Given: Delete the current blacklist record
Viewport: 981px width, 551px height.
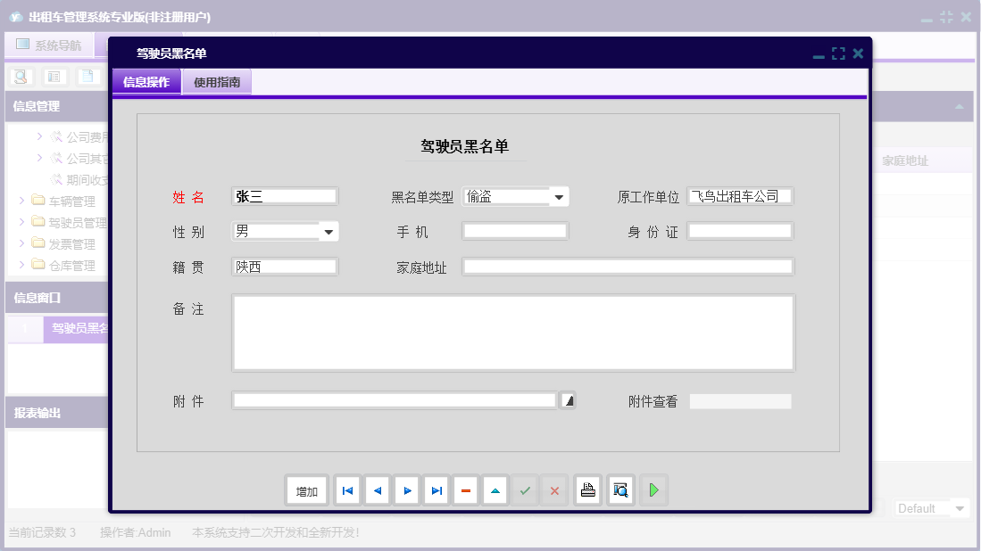Looking at the screenshot, I should tap(465, 489).
